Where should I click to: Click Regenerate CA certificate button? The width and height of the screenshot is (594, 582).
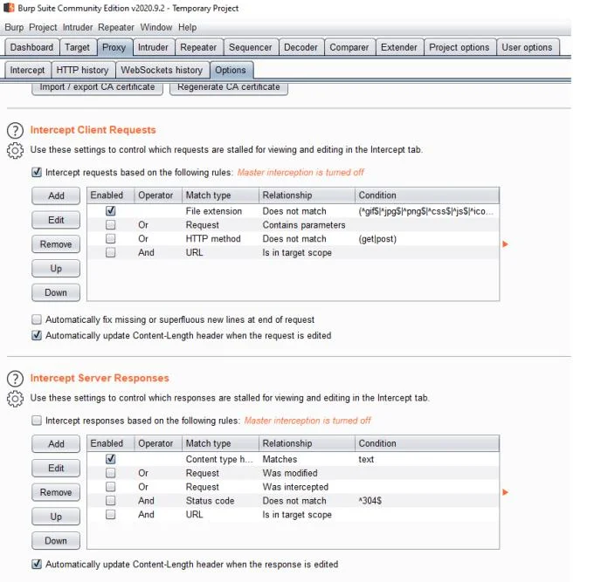click(x=229, y=88)
